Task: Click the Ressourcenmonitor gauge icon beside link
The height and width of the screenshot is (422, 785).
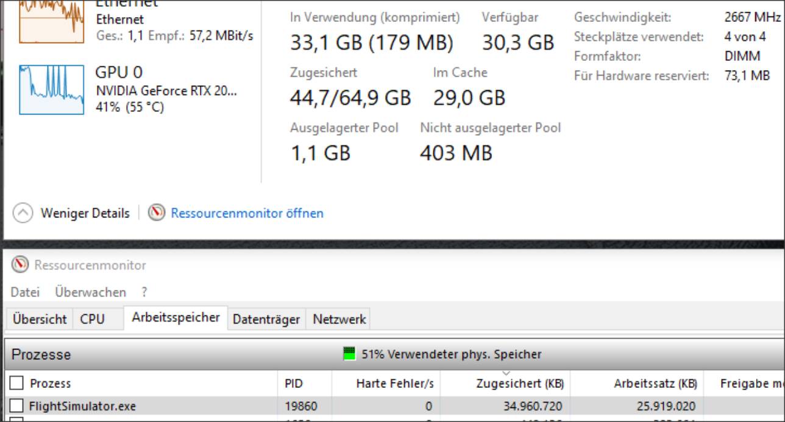Action: [x=157, y=213]
